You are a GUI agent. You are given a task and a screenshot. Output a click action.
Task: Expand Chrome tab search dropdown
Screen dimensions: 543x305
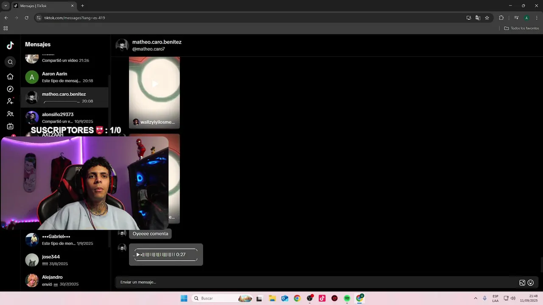6,6
